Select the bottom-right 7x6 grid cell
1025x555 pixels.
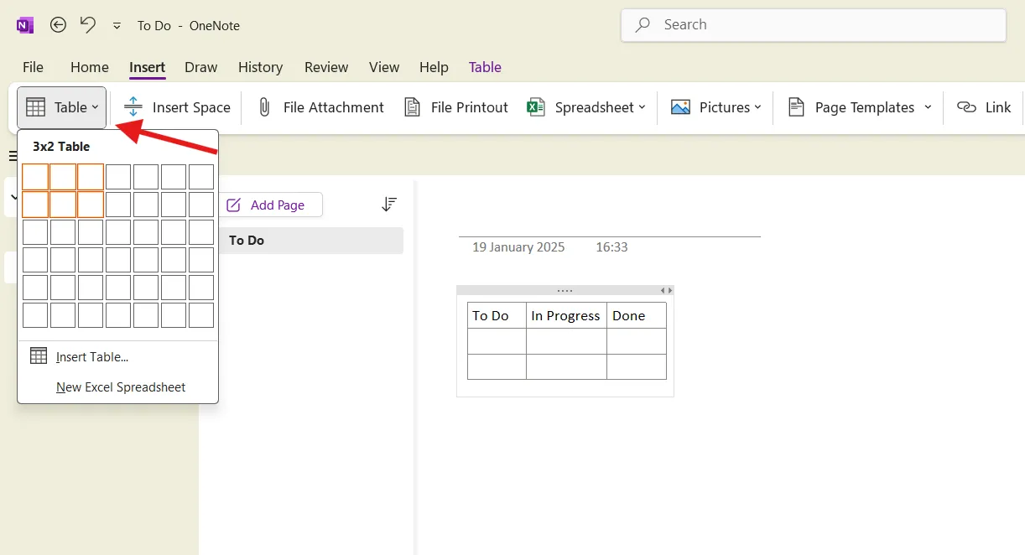pyautogui.click(x=201, y=315)
